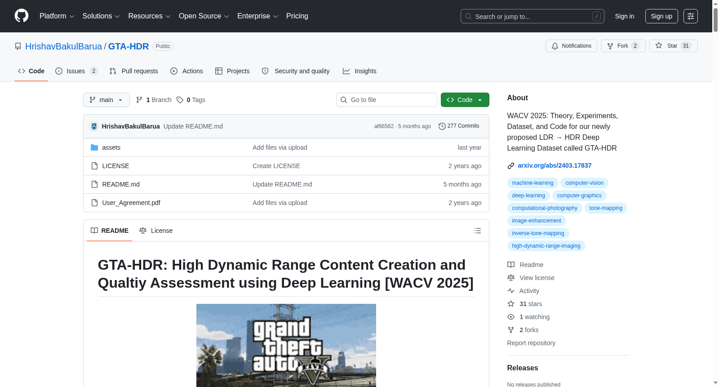The image size is (719, 387).
Task: Click the star icon in Star button
Action: pos(659,45)
